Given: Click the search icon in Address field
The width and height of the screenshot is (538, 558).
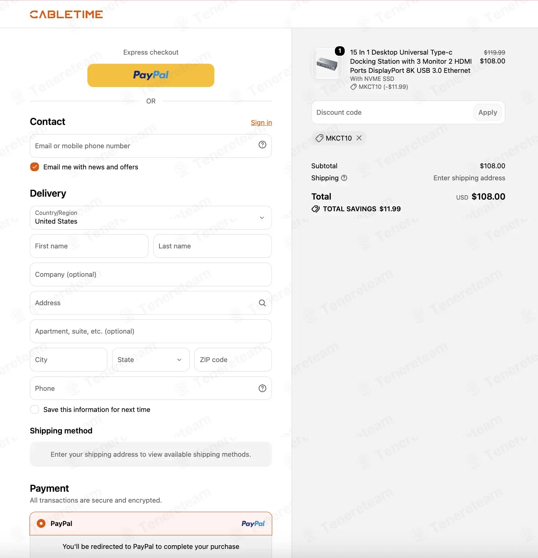Looking at the screenshot, I should (262, 303).
